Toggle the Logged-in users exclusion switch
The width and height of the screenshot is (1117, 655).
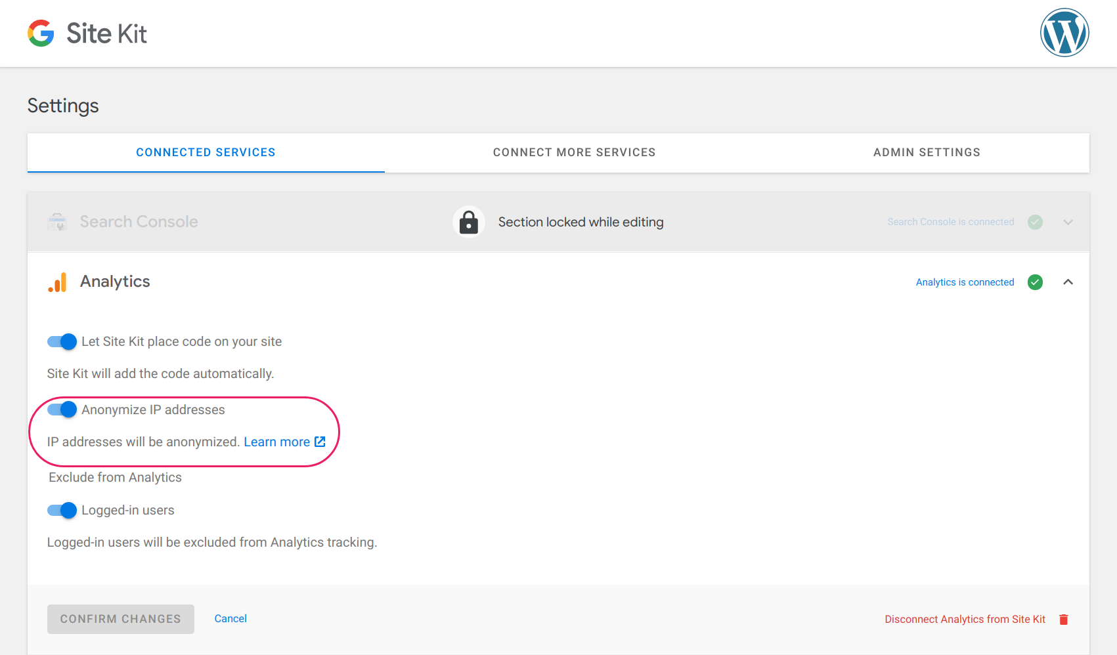62,510
